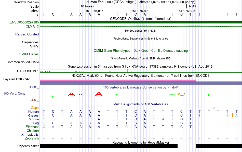The image size is (242, 152).
Task: Click the G base in Dog row
Action: tap(90, 123)
